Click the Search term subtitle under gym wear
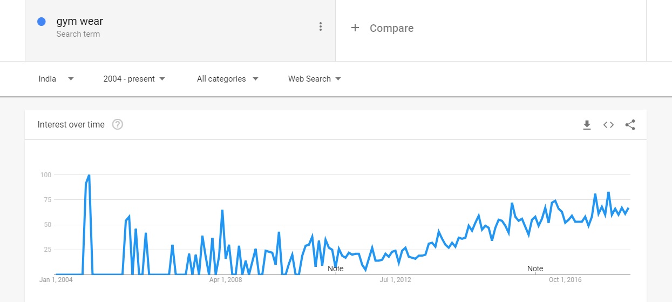The height and width of the screenshot is (302, 672). tap(78, 34)
